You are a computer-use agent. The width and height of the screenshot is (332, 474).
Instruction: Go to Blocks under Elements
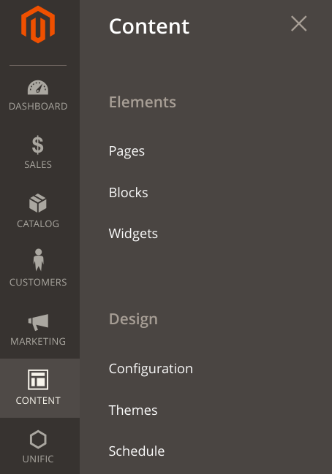(x=128, y=193)
